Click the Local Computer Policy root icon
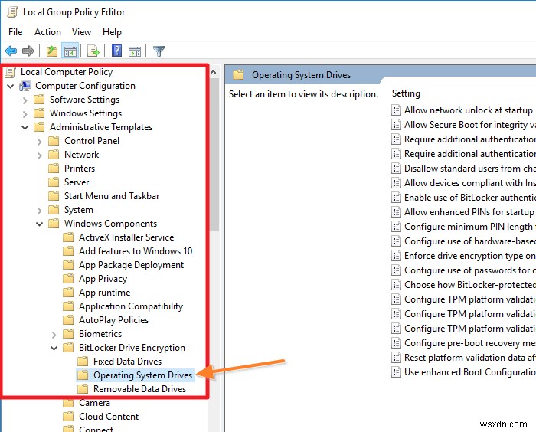Viewport: 536px width, 432px height. [x=10, y=72]
